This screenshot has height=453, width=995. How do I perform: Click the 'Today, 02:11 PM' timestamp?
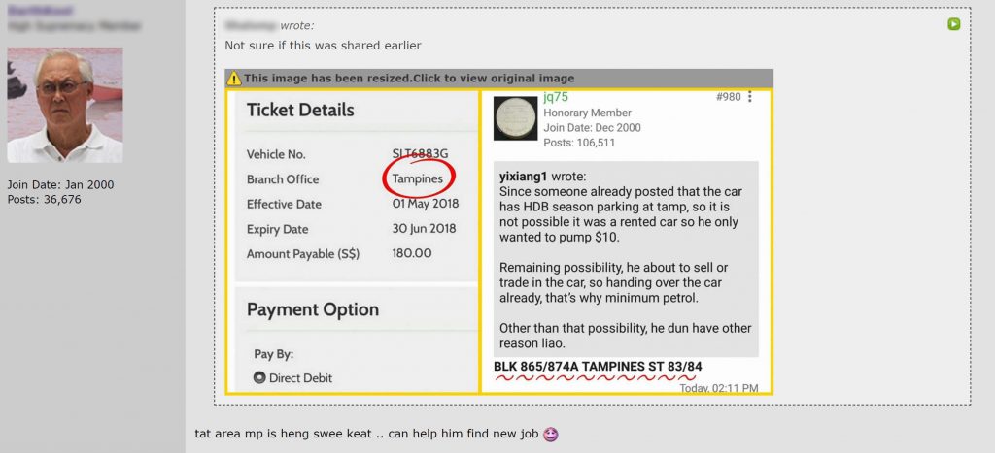pyautogui.click(x=718, y=388)
